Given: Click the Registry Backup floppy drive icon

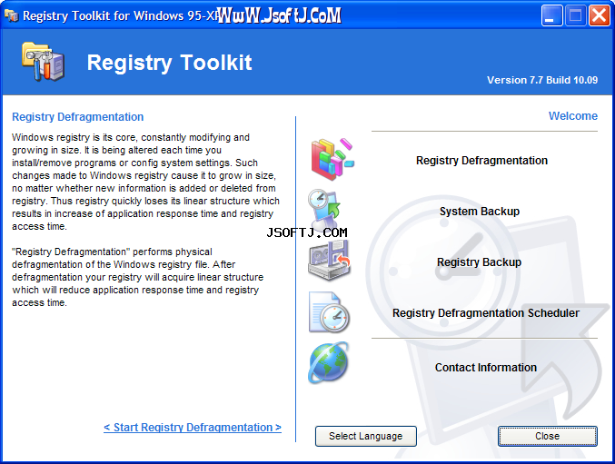Looking at the screenshot, I should (329, 261).
